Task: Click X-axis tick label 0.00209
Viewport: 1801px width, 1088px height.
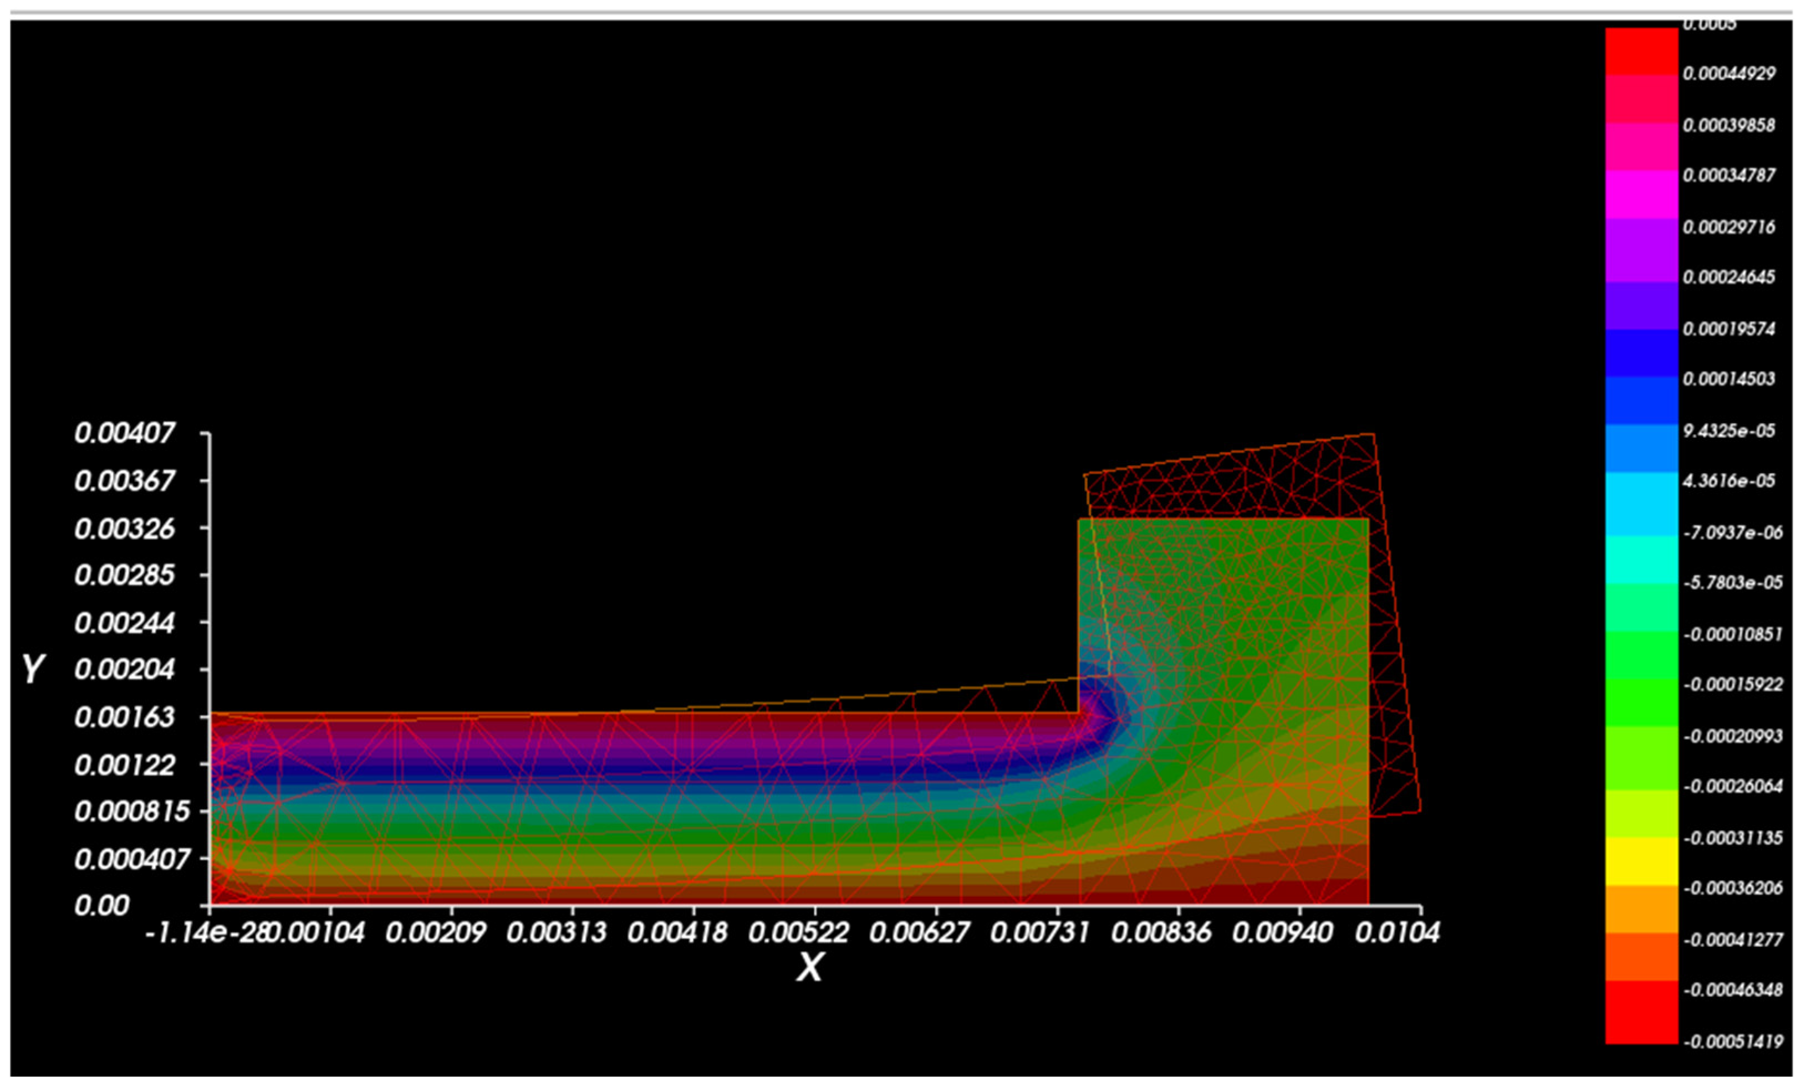Action: click(x=436, y=932)
